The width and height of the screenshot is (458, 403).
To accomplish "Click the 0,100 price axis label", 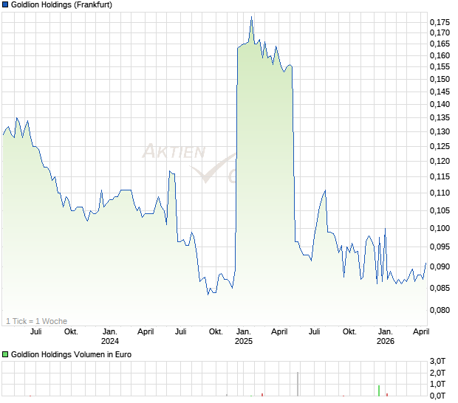I will point(440,228).
